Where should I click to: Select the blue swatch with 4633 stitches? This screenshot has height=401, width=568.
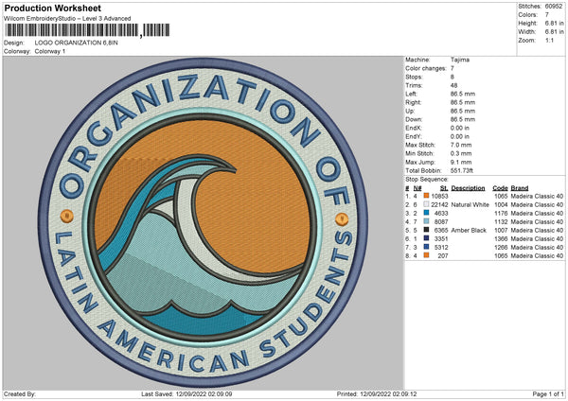coord(426,213)
